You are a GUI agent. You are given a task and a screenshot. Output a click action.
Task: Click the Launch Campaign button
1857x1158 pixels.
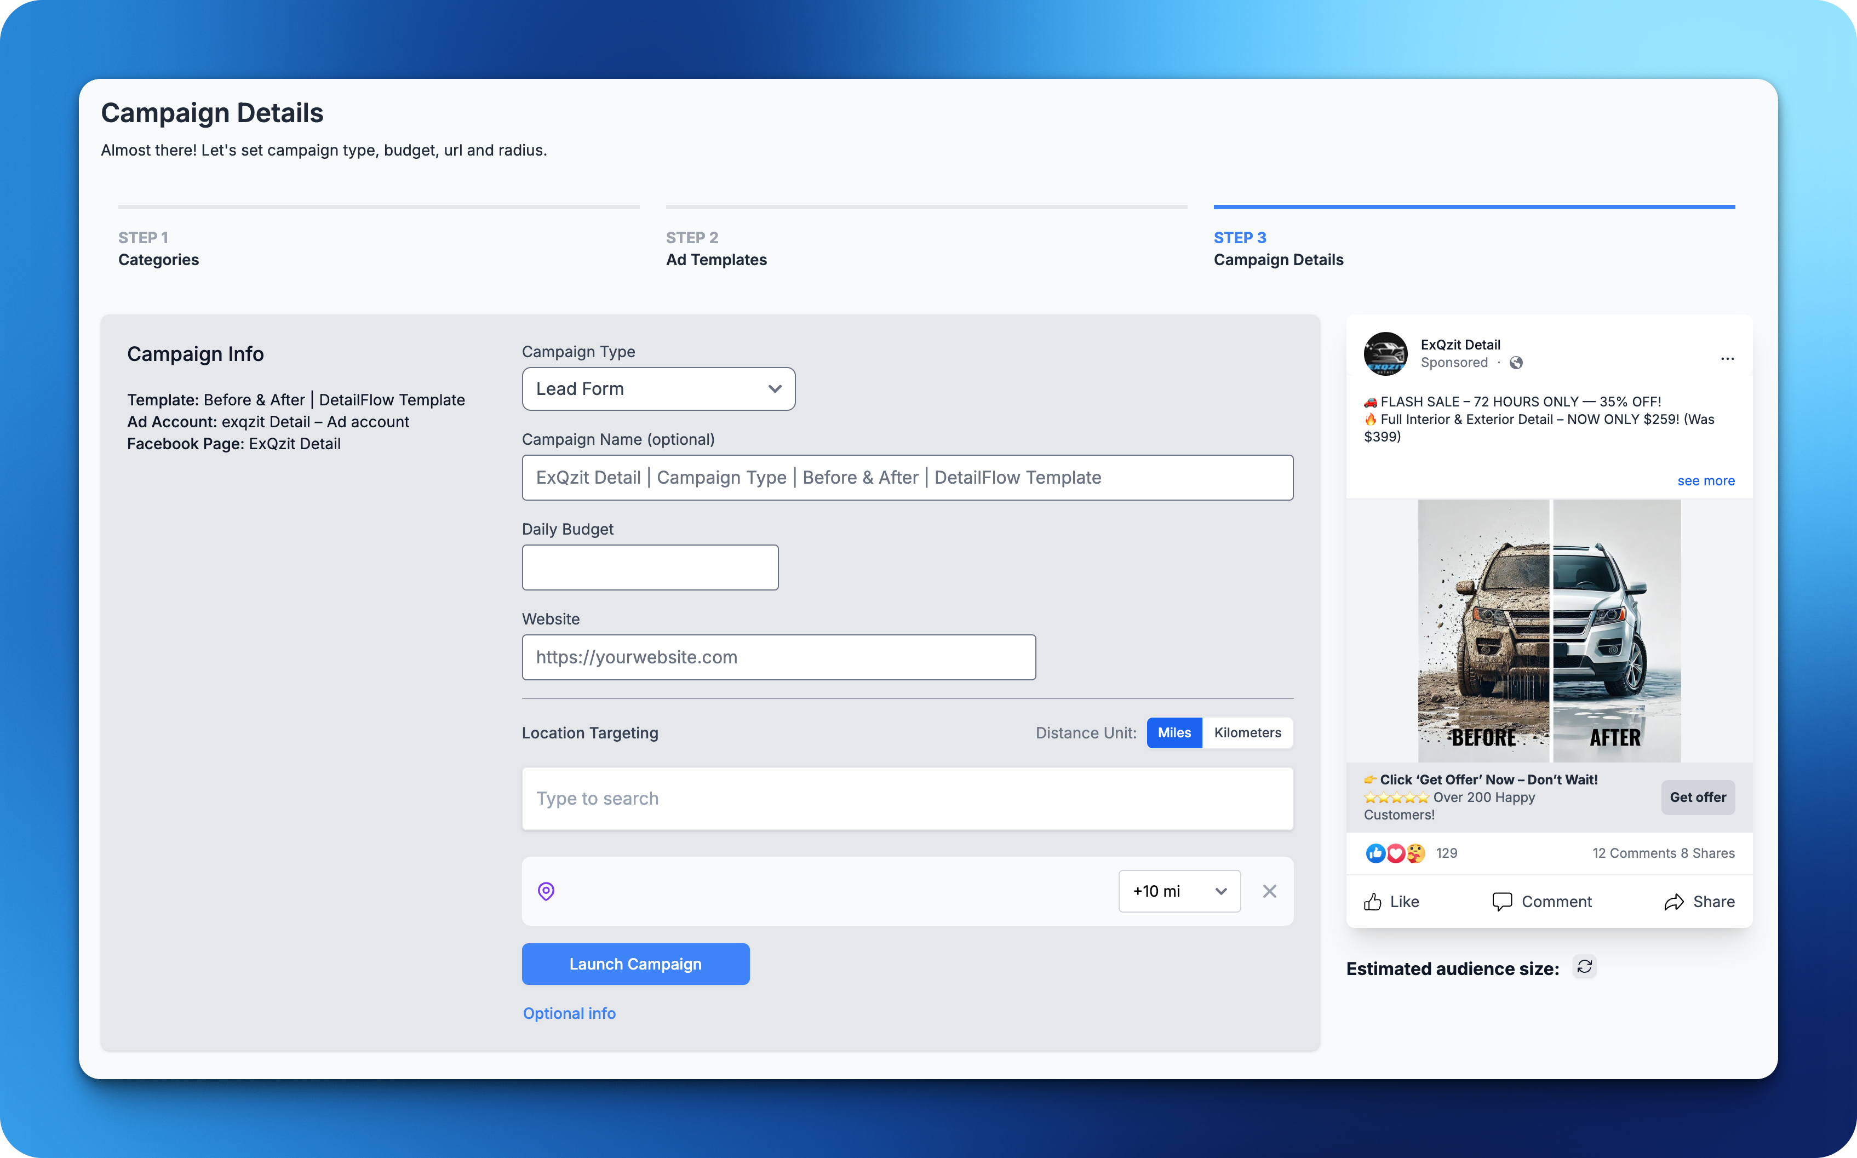(x=635, y=964)
